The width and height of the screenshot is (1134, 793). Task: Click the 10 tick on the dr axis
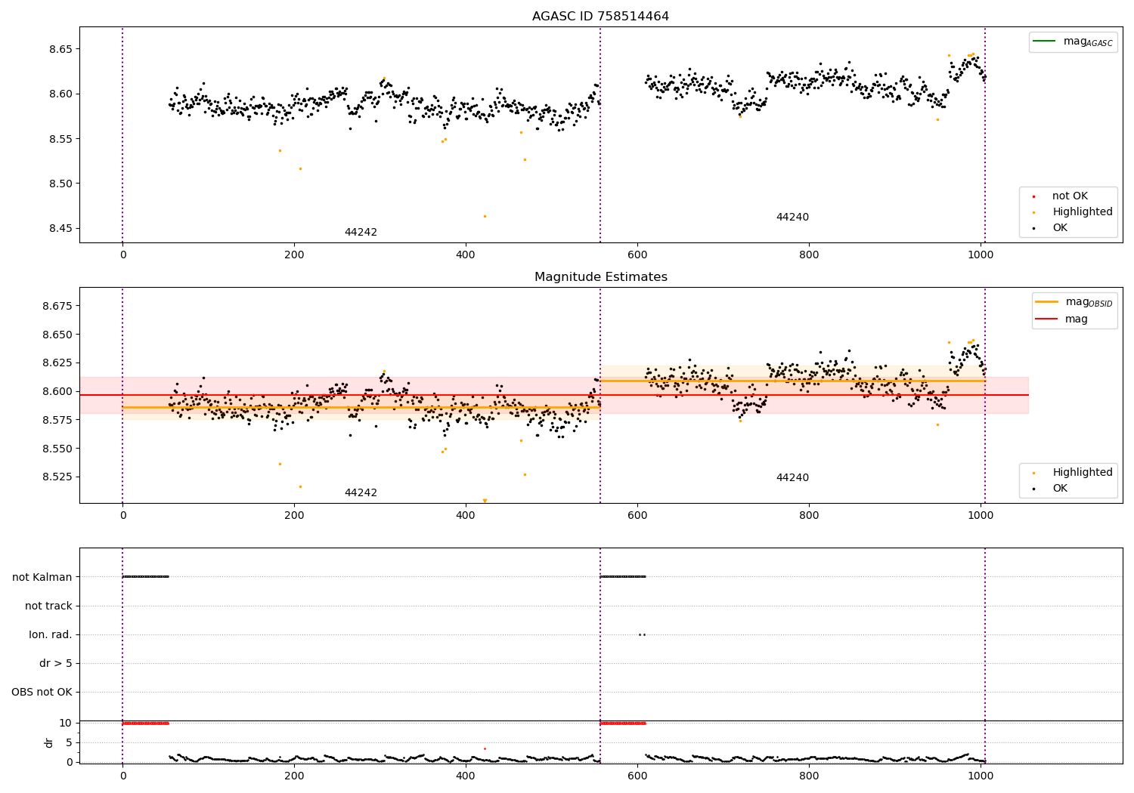tap(66, 724)
